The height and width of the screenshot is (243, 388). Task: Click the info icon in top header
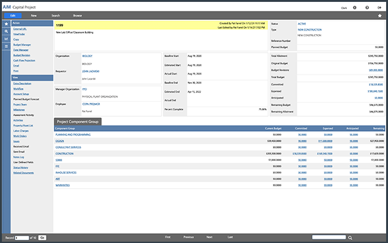(354, 7)
